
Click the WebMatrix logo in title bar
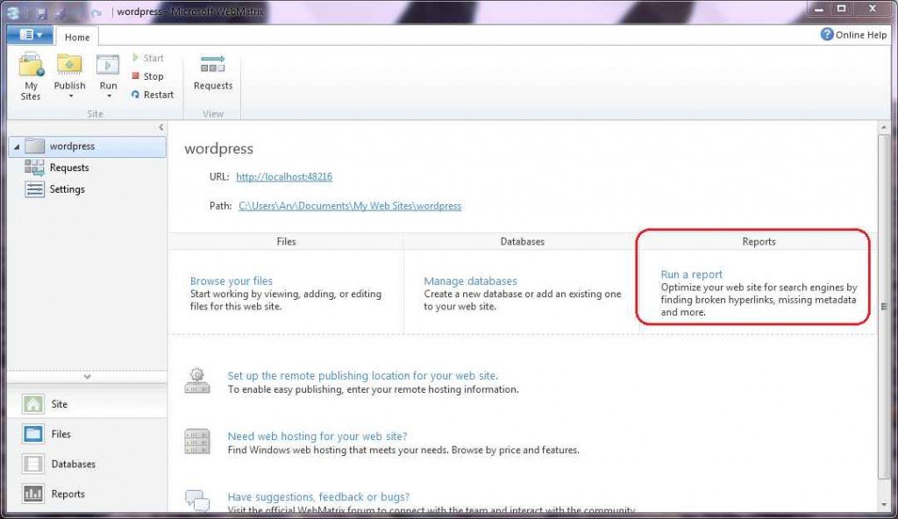[x=14, y=12]
